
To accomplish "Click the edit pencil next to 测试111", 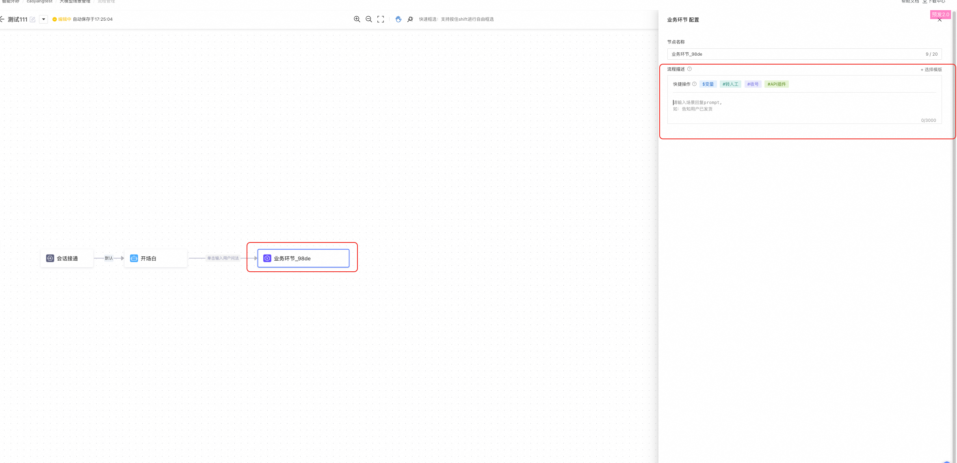I will pyautogui.click(x=32, y=19).
